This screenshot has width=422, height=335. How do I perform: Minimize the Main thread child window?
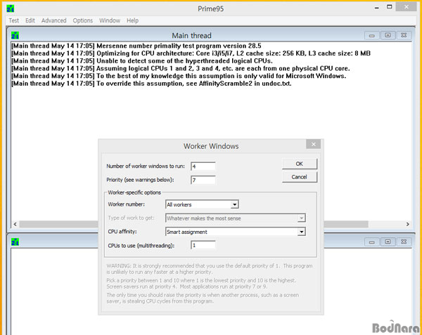coord(371,35)
